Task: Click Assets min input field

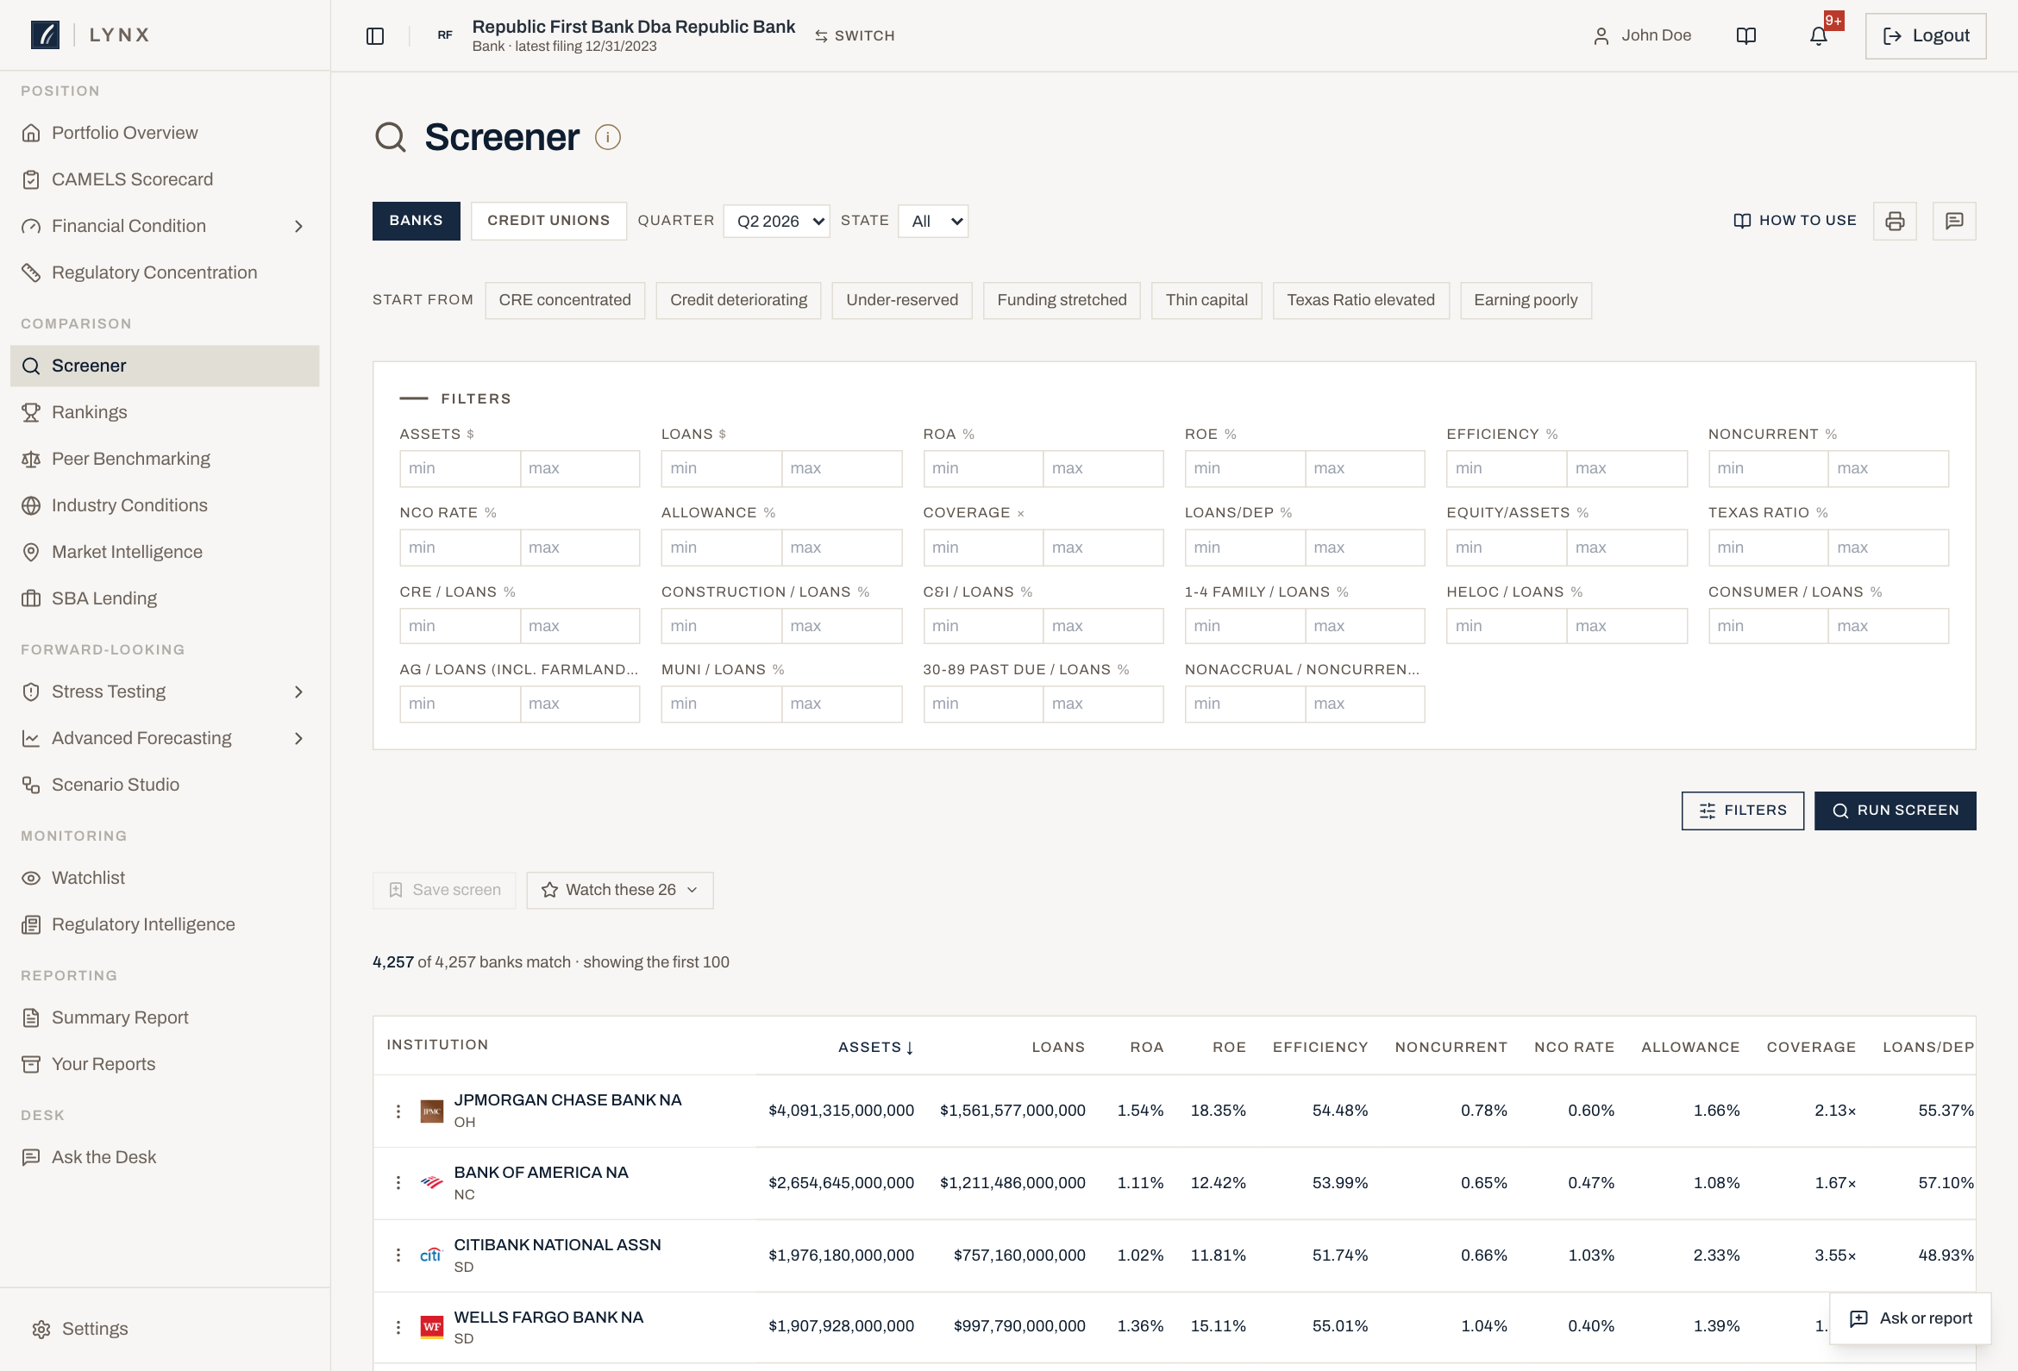Action: tap(460, 468)
